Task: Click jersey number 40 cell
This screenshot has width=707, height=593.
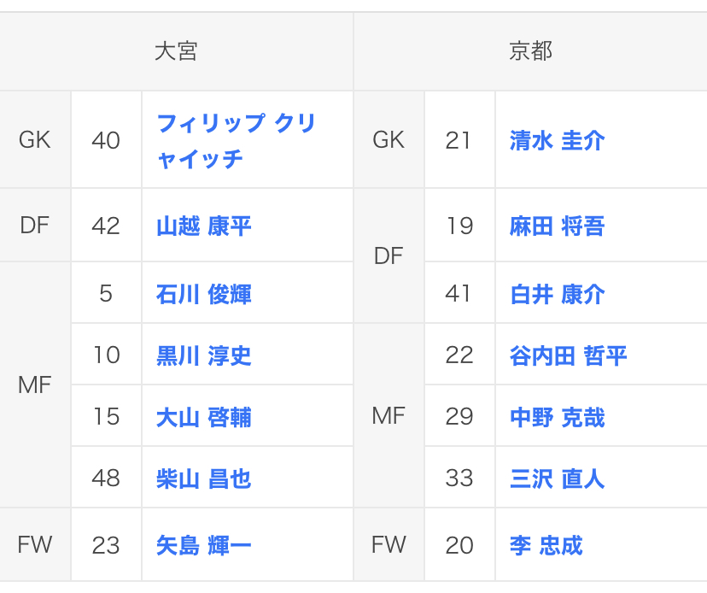Action: point(106,140)
